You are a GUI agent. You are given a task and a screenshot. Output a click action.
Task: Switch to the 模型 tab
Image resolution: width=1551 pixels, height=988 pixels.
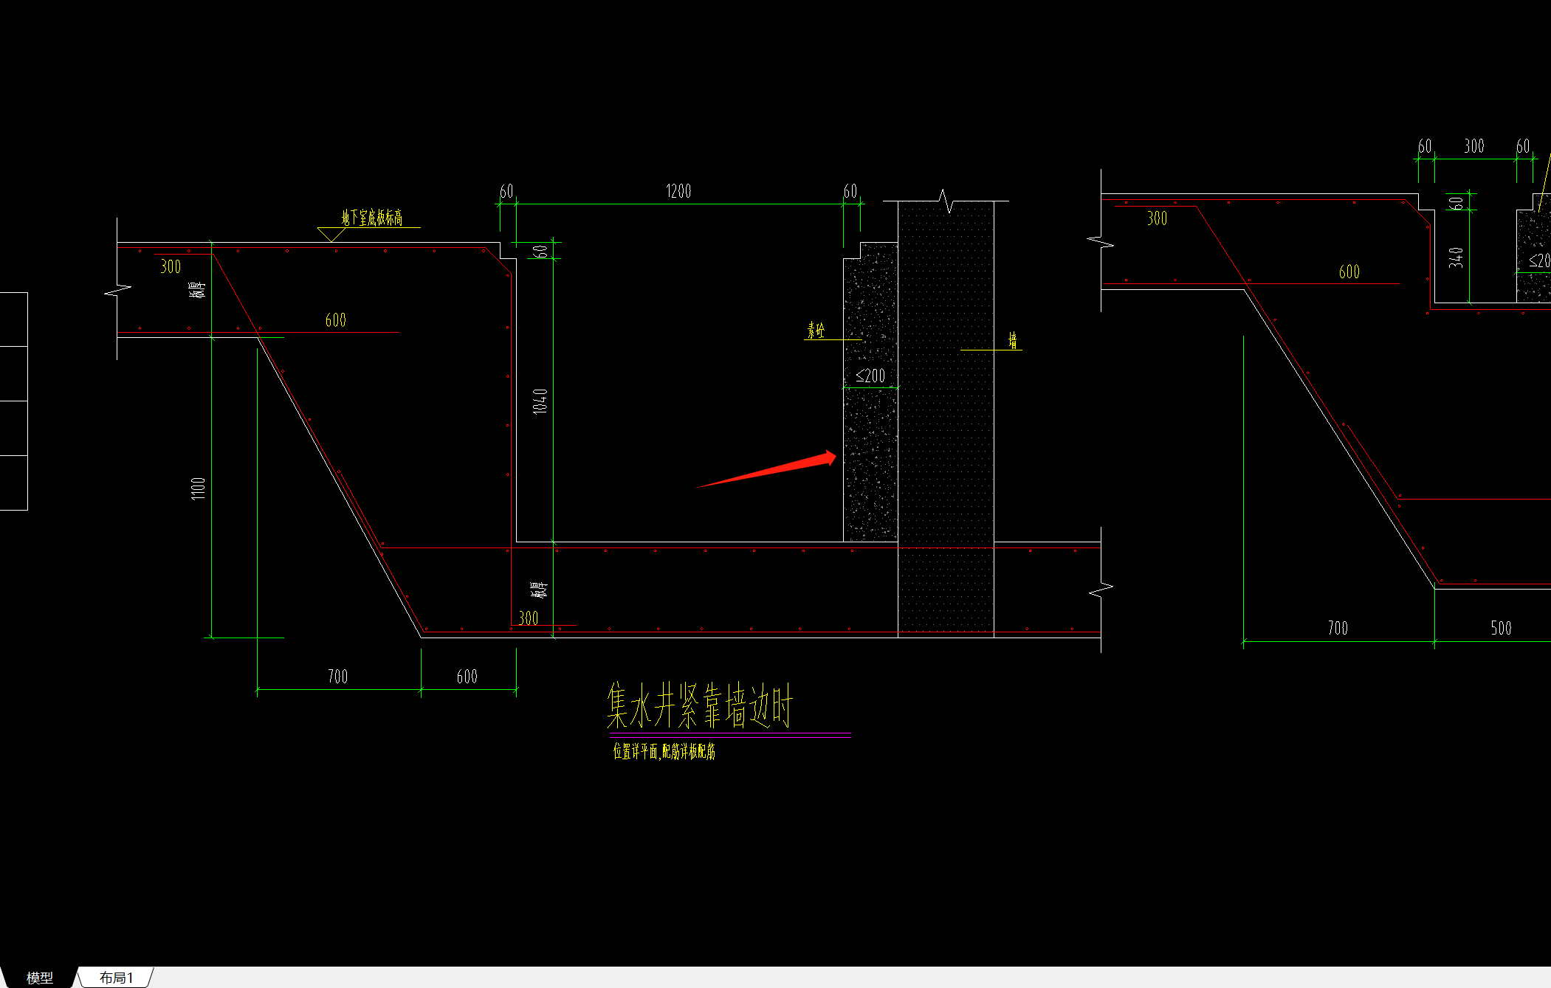(x=39, y=978)
